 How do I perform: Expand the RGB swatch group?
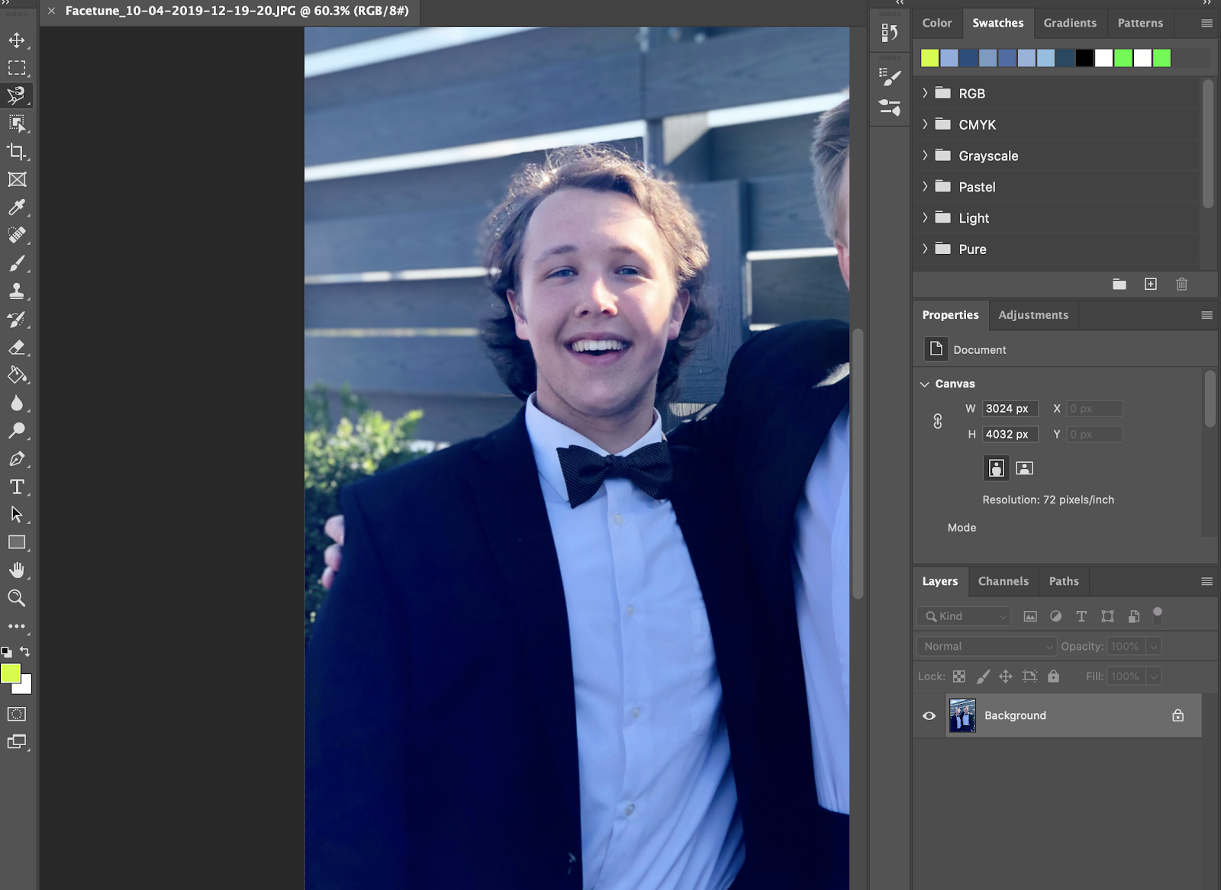[925, 93]
